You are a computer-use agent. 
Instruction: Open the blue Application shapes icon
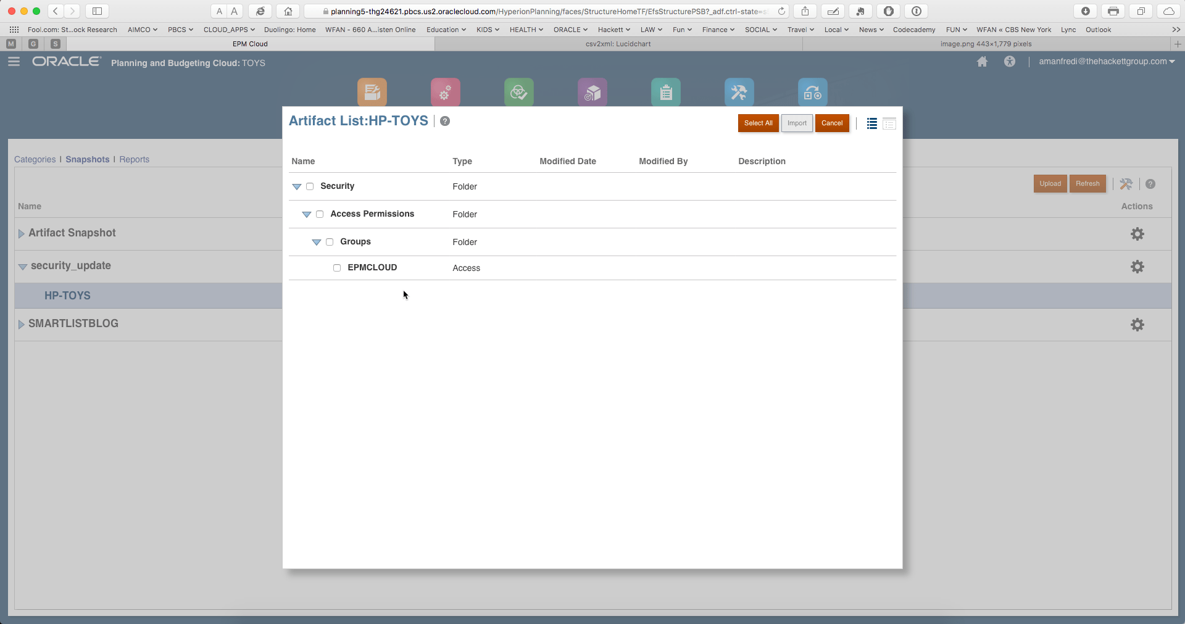click(813, 93)
